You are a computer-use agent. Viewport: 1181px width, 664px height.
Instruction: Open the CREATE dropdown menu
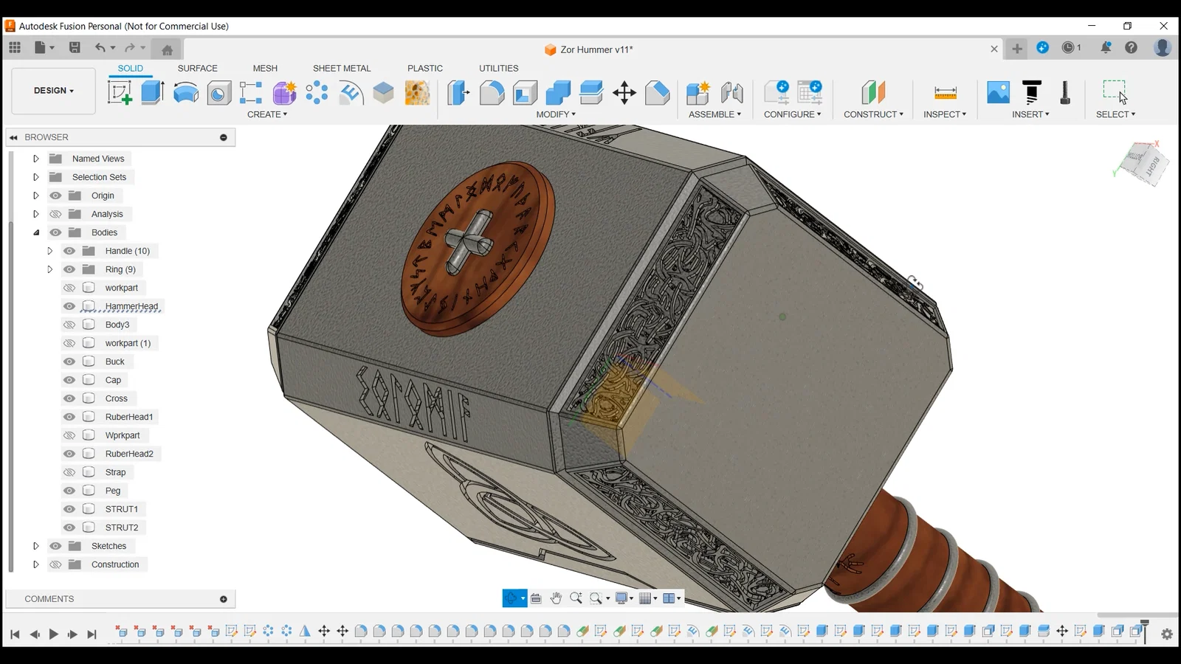coord(267,114)
